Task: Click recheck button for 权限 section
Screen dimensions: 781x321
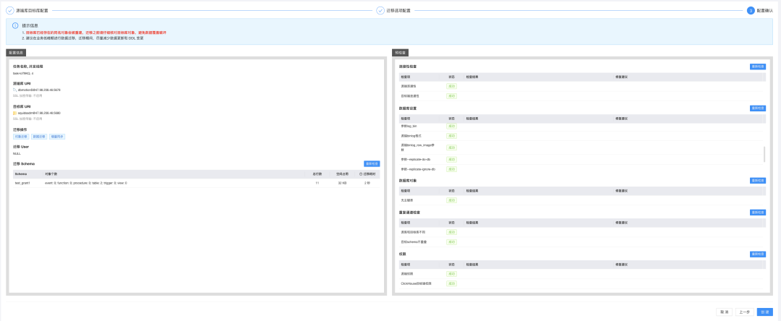Action: tap(758, 254)
